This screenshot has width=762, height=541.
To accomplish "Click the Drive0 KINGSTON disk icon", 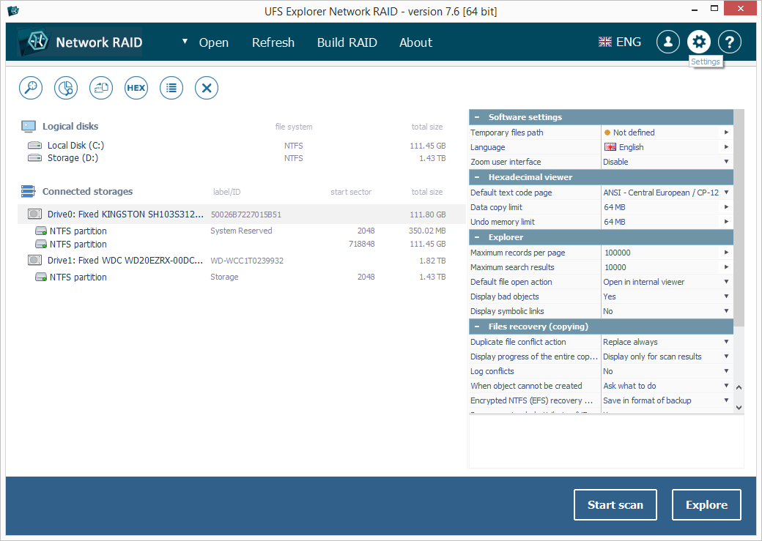I will [x=34, y=214].
